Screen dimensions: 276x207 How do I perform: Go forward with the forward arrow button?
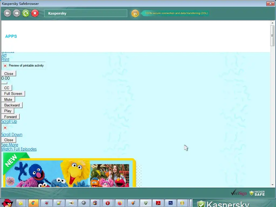[x=16, y=13]
